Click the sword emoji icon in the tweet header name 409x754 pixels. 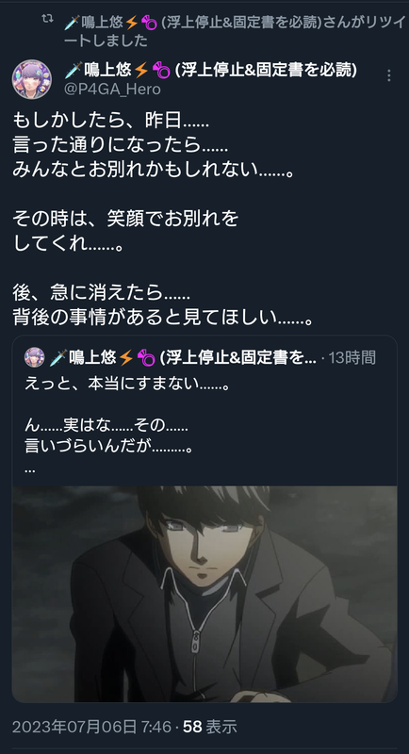coord(74,71)
